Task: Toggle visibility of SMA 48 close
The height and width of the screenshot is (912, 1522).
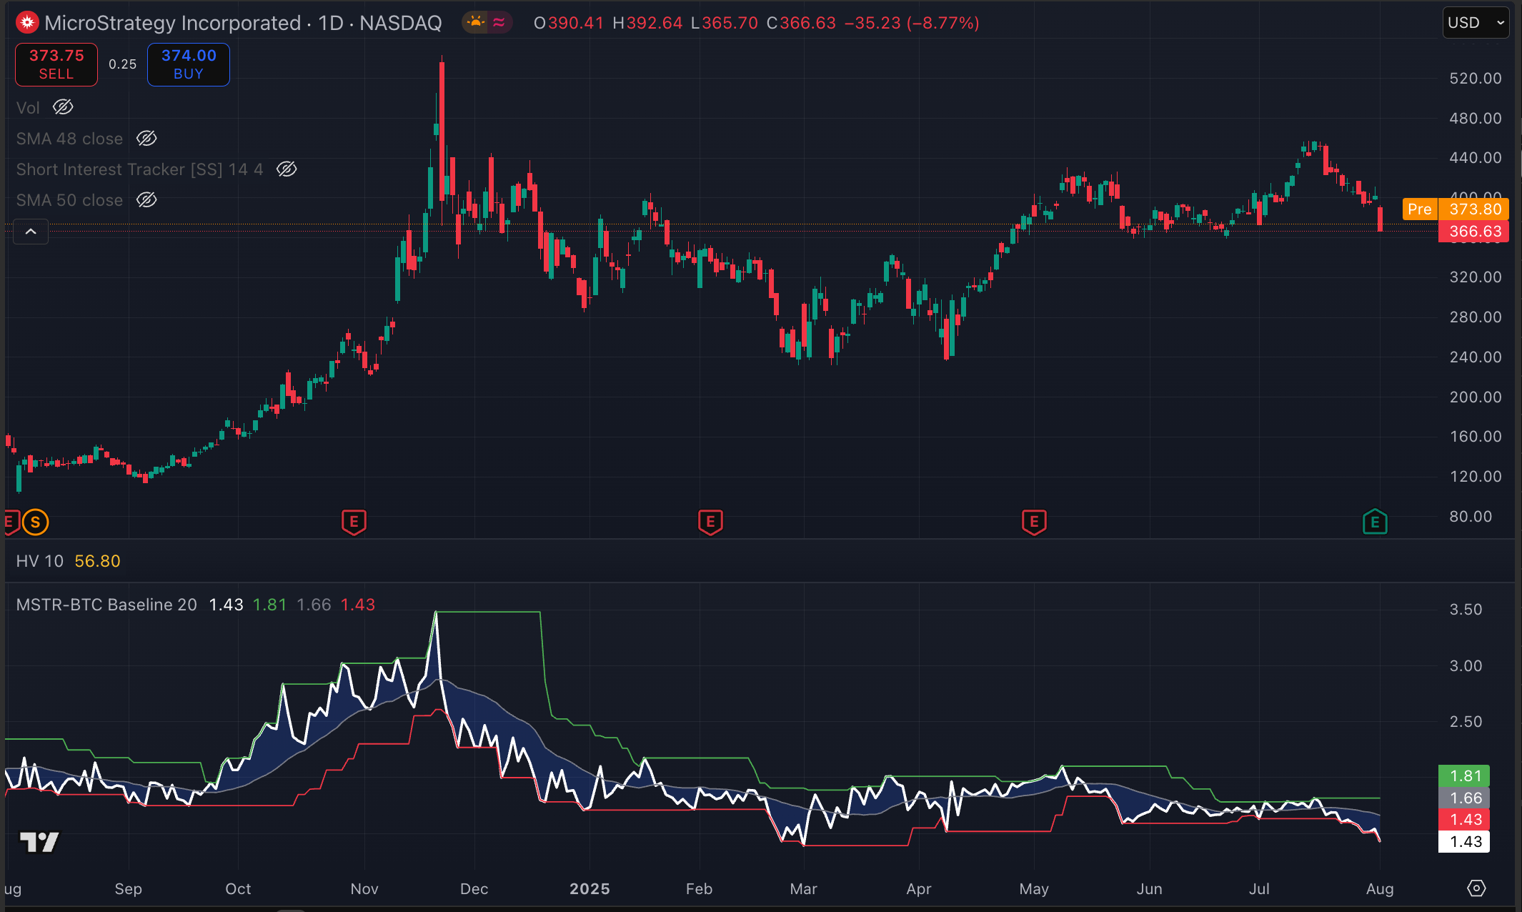Action: point(146,139)
